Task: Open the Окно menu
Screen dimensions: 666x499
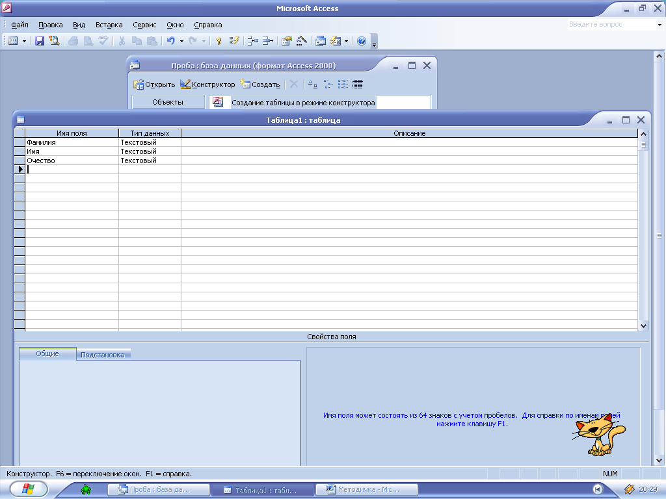Action: tap(175, 25)
